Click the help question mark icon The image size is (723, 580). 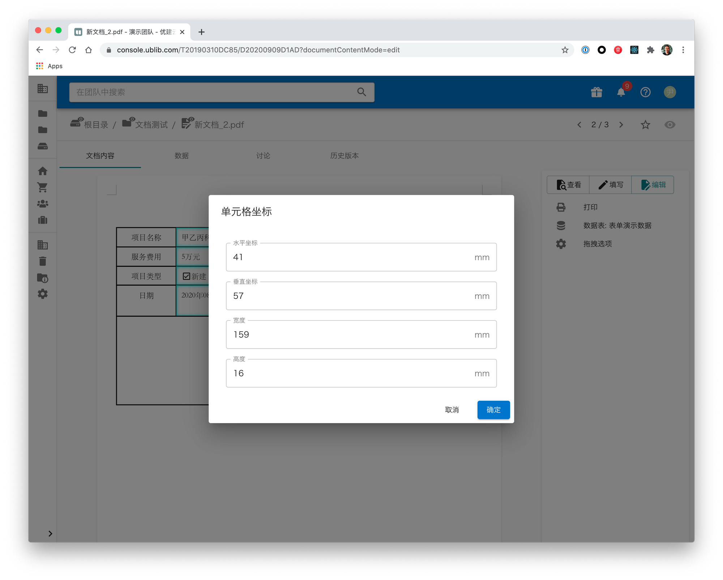pos(645,92)
